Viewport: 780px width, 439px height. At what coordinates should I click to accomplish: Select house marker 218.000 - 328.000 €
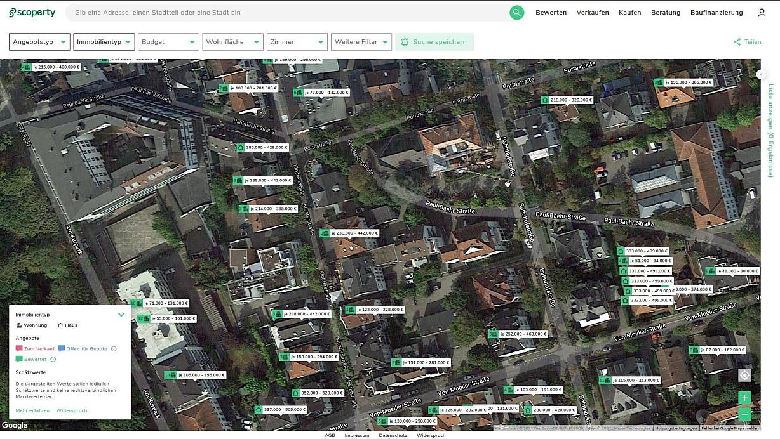[567, 100]
